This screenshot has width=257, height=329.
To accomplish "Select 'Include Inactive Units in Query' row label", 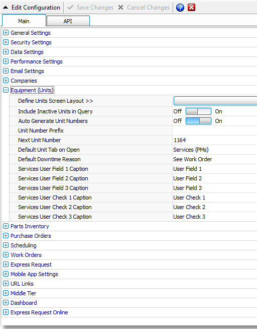I will [55, 111].
